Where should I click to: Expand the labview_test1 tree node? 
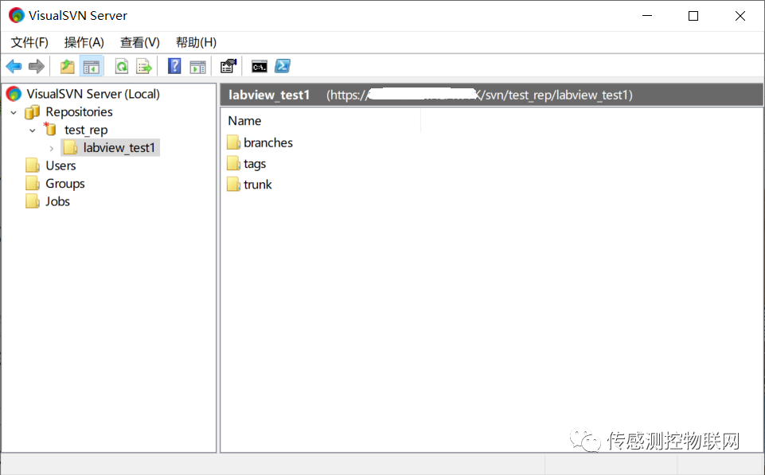[x=51, y=148]
